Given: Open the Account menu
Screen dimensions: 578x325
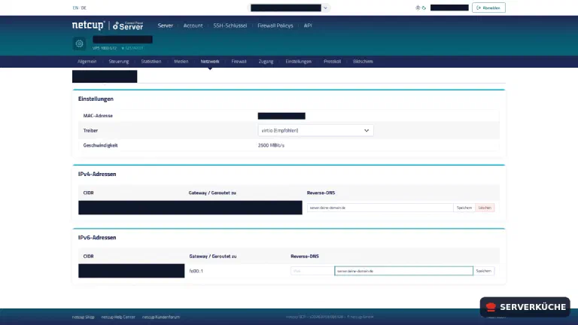Looking at the screenshot, I should (193, 26).
